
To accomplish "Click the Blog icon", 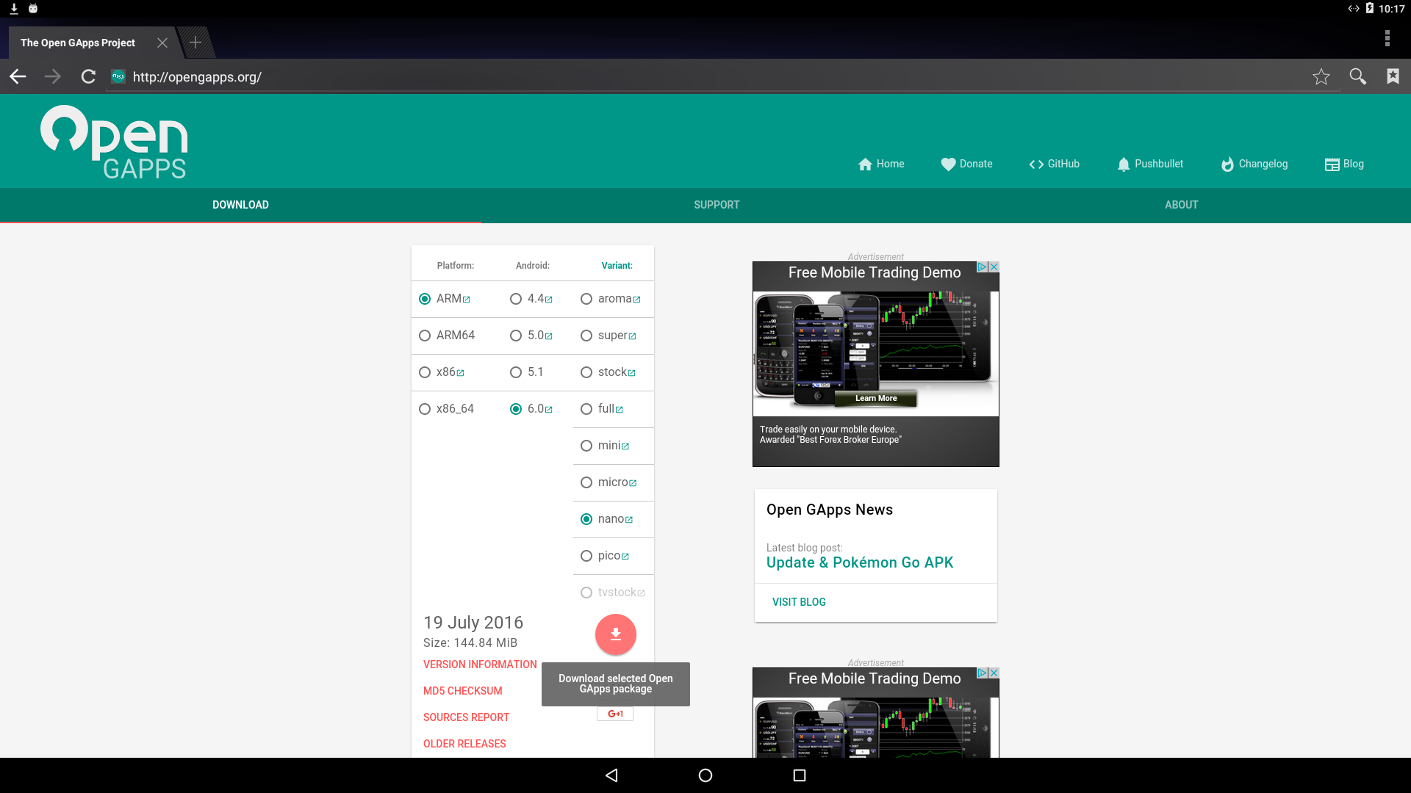I will pos(1332,164).
